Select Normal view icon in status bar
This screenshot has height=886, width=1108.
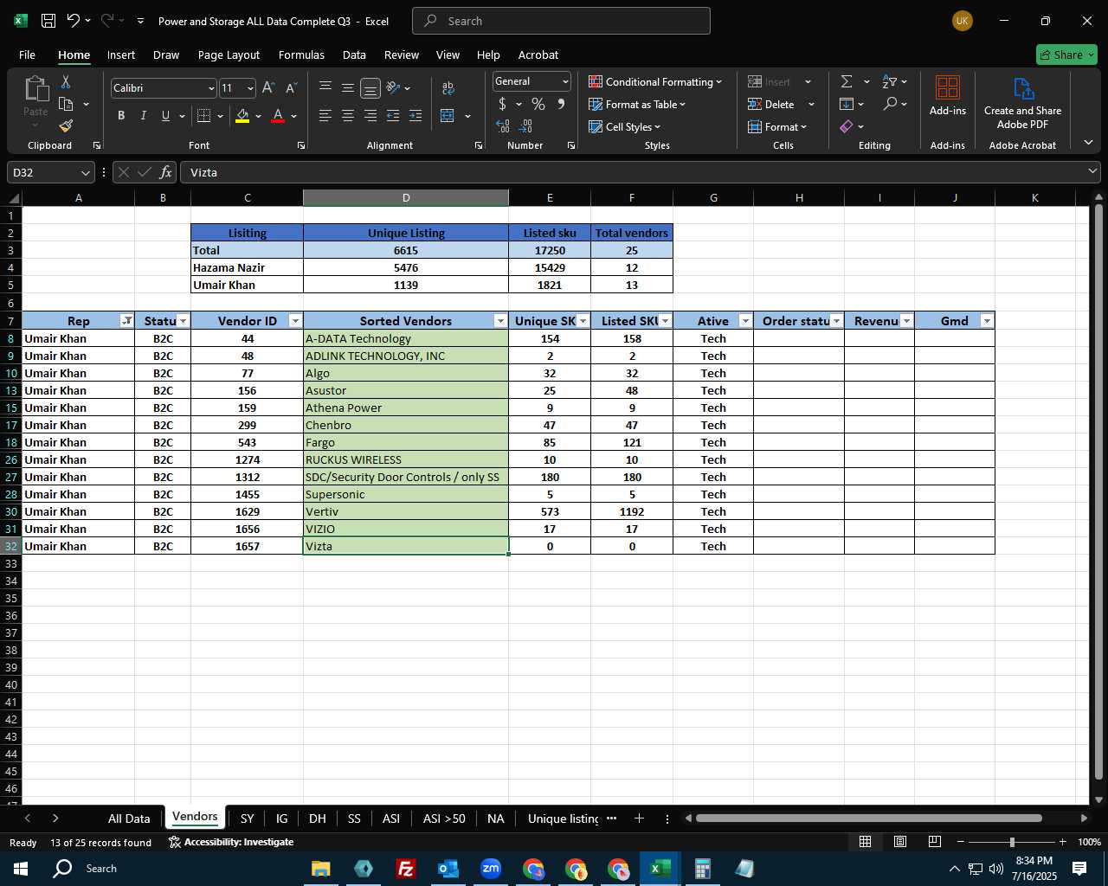(x=865, y=842)
